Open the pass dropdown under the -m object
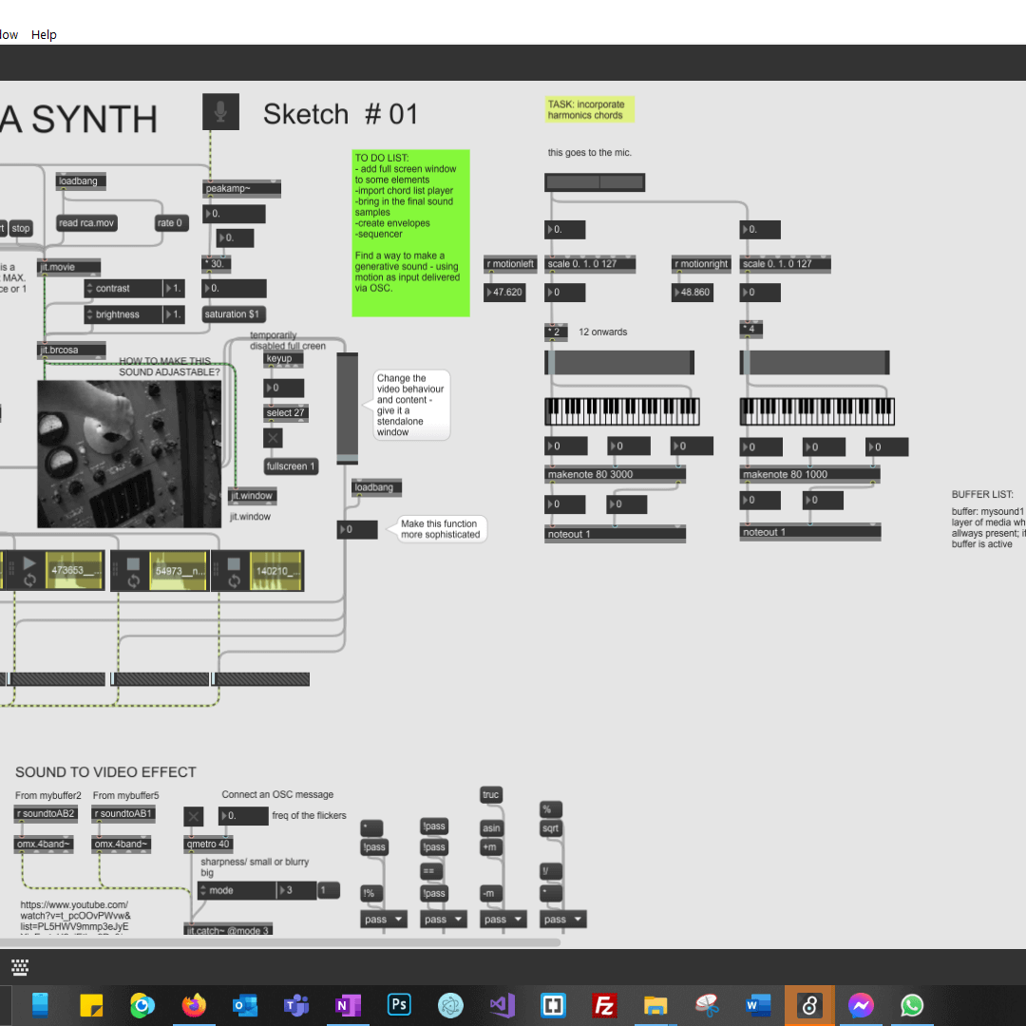The image size is (1026, 1026). click(x=504, y=919)
